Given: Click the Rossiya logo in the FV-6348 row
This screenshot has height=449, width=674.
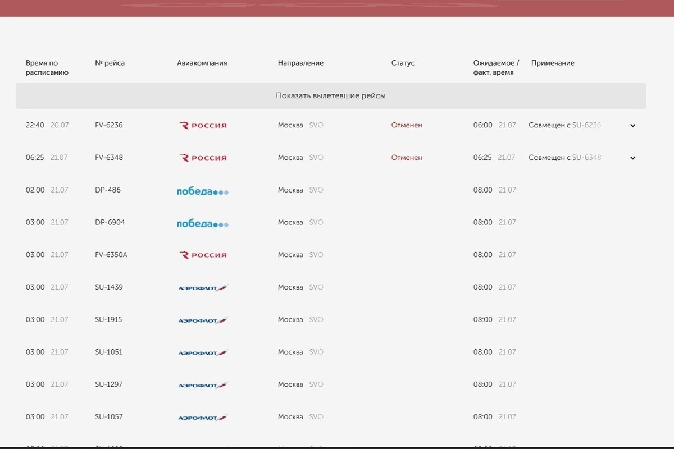Looking at the screenshot, I should [x=203, y=158].
